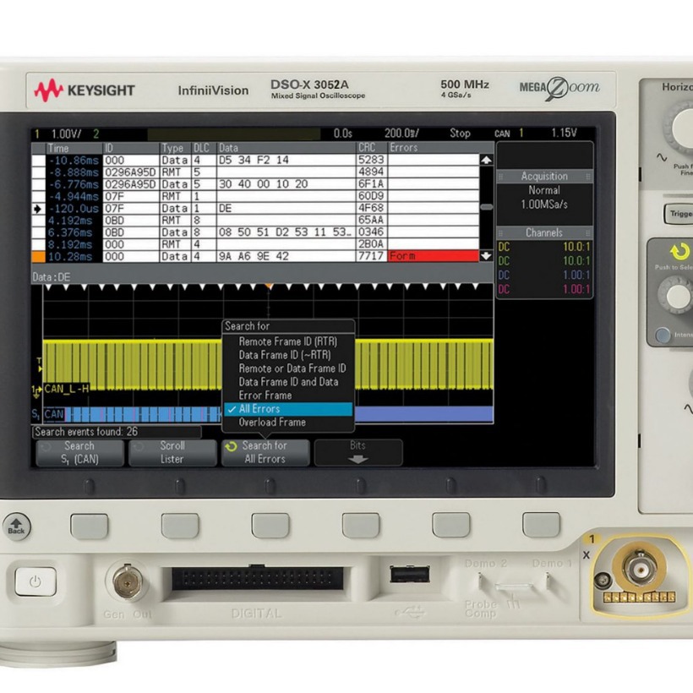Click the Keysight logo on the bezel
Screen dimensions: 693x693
point(84,90)
